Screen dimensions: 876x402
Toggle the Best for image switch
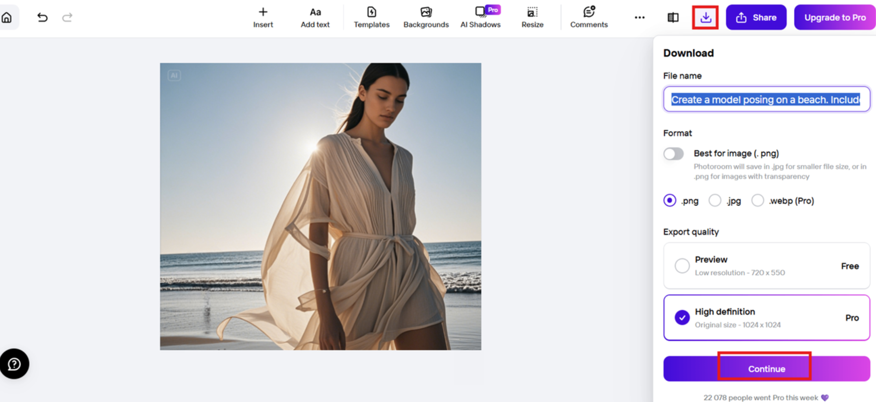point(674,153)
